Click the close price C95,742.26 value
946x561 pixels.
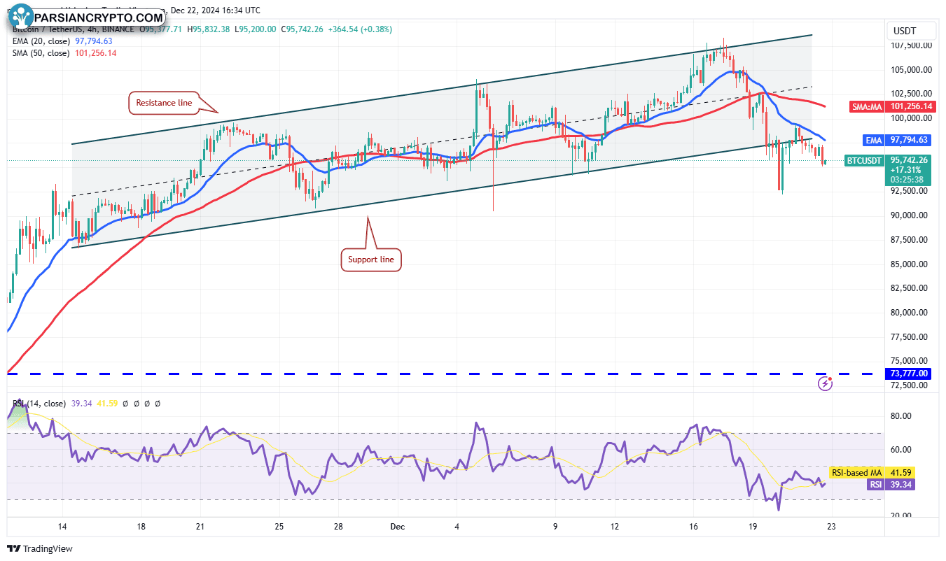coord(302,29)
